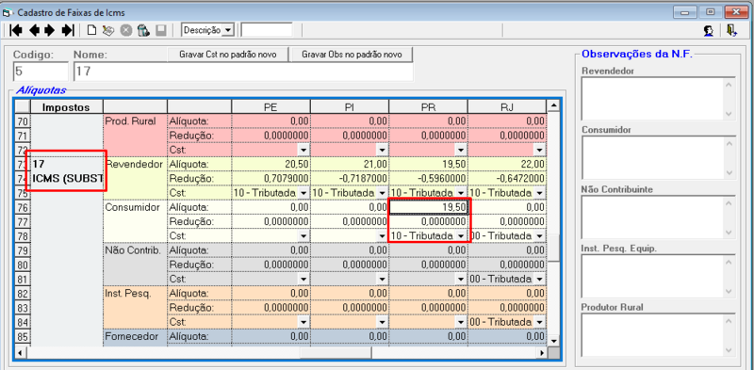Select row header number 70

point(23,121)
